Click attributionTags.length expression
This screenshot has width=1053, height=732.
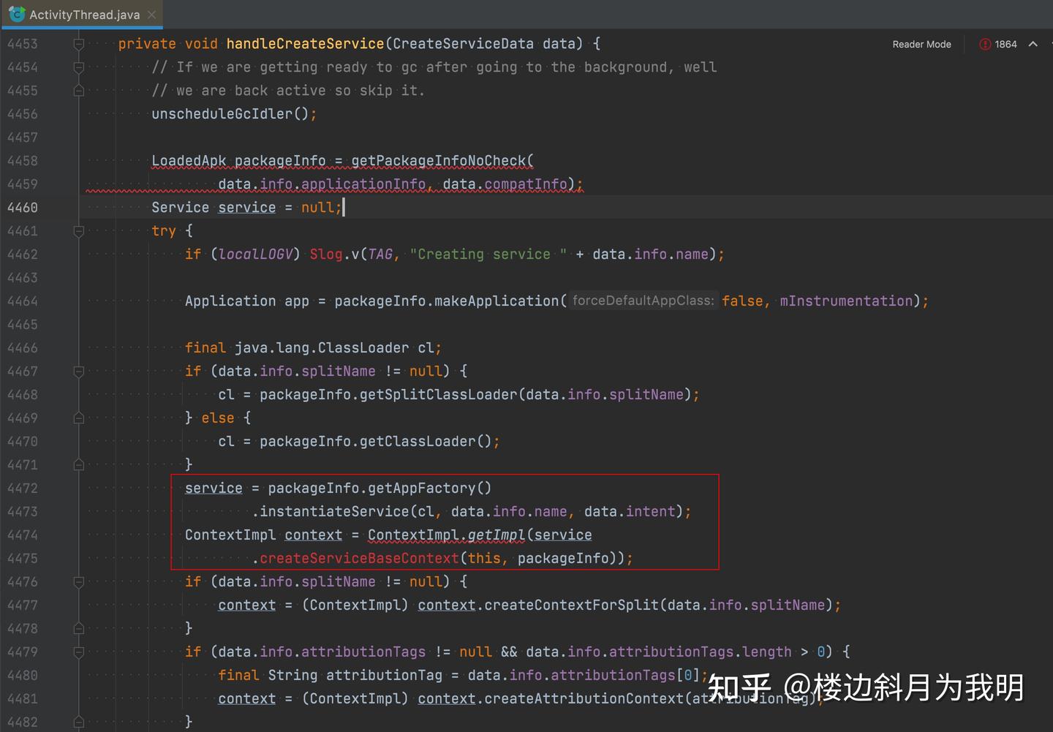tap(701, 652)
